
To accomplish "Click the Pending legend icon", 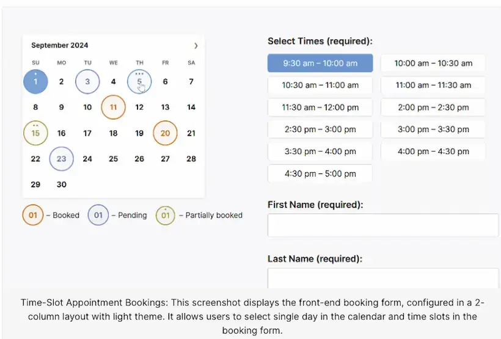I will point(98,215).
